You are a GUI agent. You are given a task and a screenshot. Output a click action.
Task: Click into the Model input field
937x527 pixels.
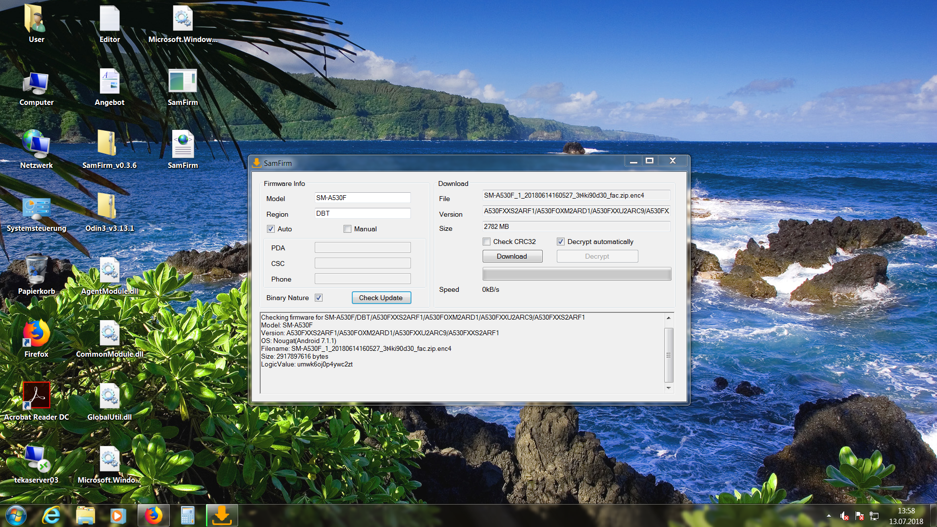[363, 198]
